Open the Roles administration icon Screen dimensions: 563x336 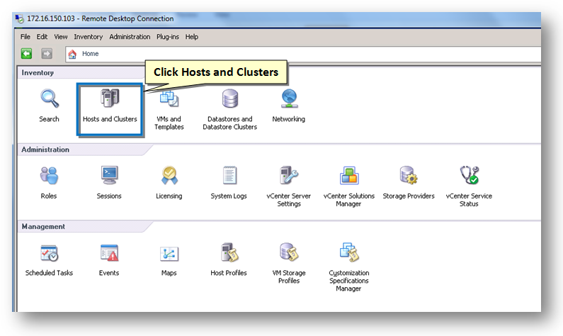(49, 180)
